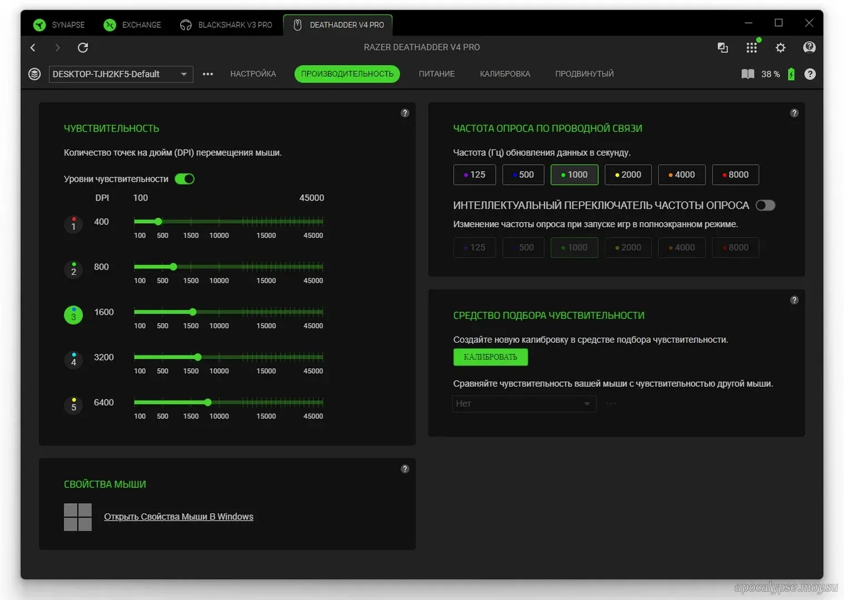This screenshot has height=600, width=844.
Task: Click the 800 DPI slider handle
Action: [x=173, y=267]
